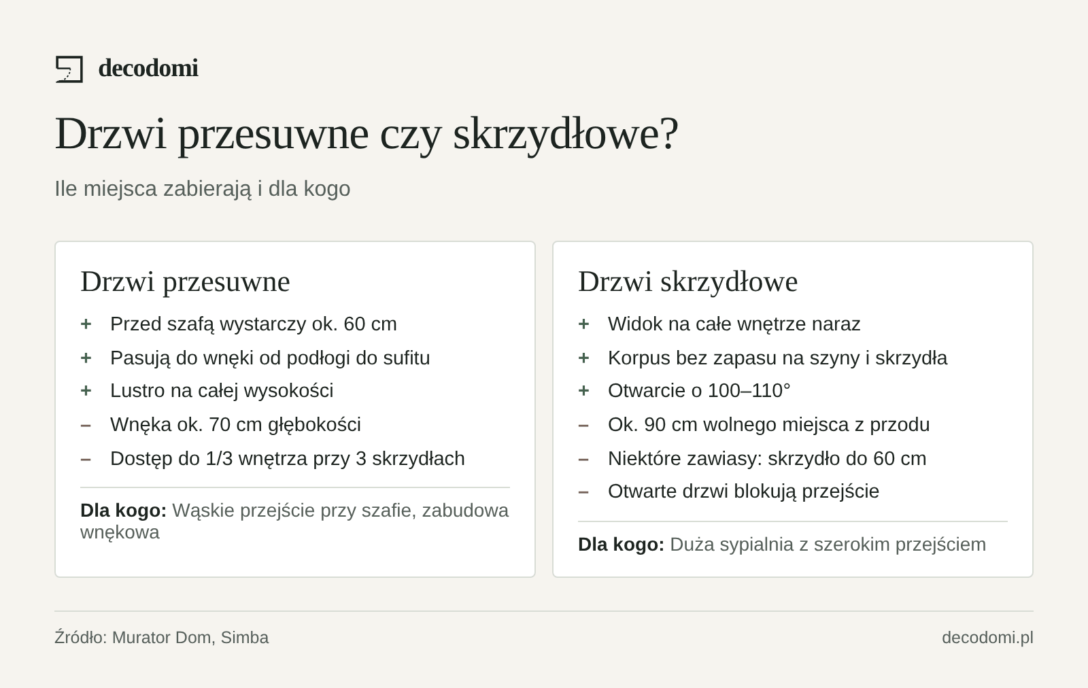Click the 'Drzwi przesuwne' card heading
The image size is (1088, 688).
(x=185, y=281)
